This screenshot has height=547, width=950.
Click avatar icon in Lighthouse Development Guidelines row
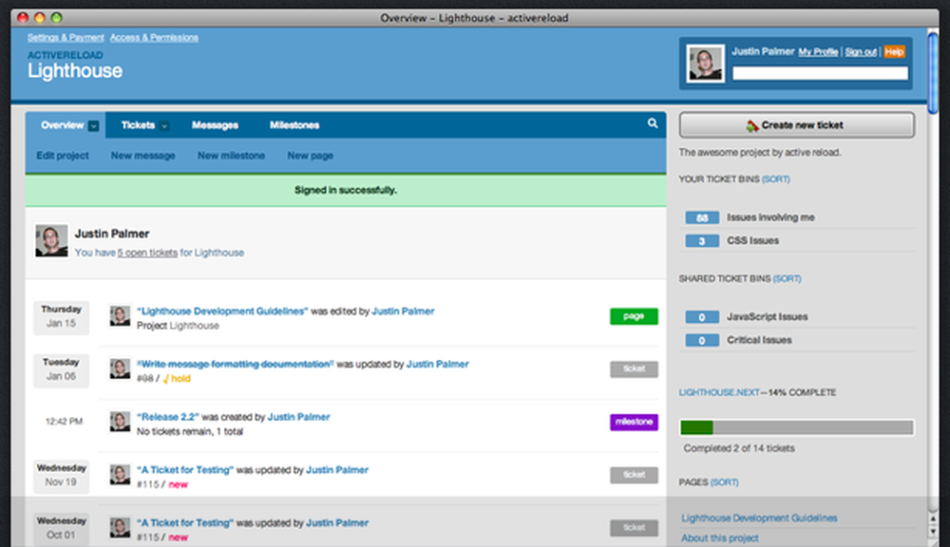click(x=120, y=315)
